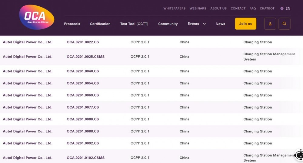Select certificate OCA.0201.0092.CS
The height and width of the screenshot is (163, 303).
click(83, 143)
